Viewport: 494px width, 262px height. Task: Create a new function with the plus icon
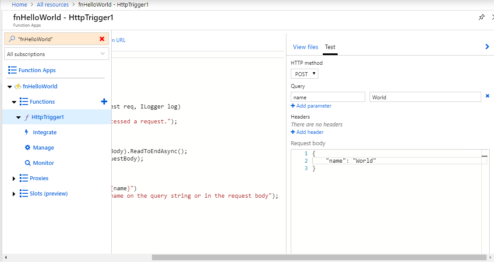104,101
